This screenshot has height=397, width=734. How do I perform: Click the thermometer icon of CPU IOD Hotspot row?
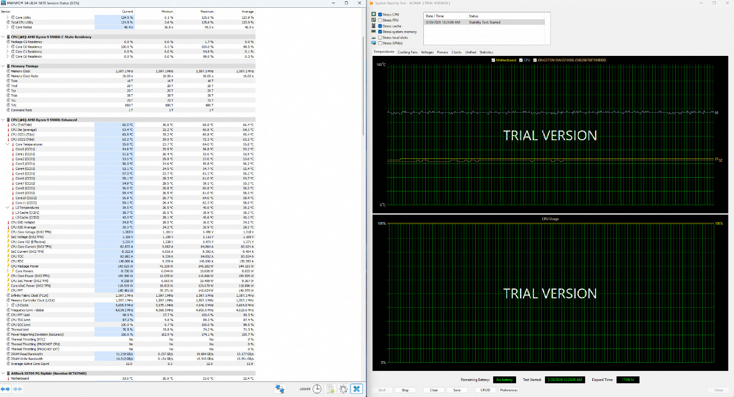click(8, 222)
